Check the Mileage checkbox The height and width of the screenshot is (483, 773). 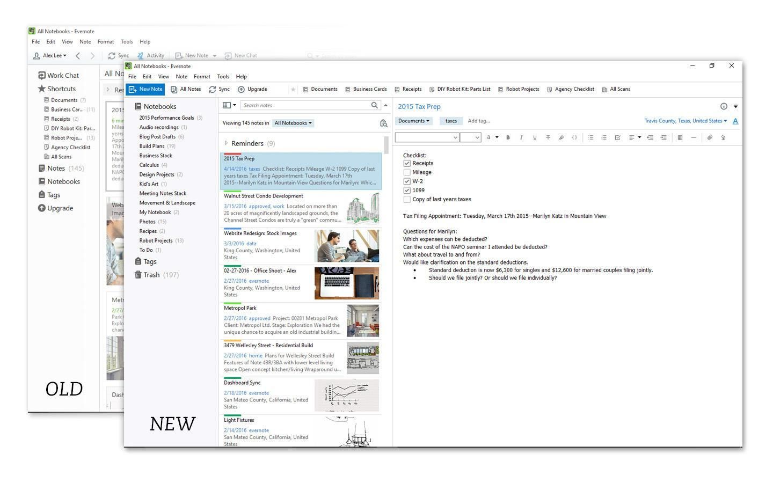407,172
